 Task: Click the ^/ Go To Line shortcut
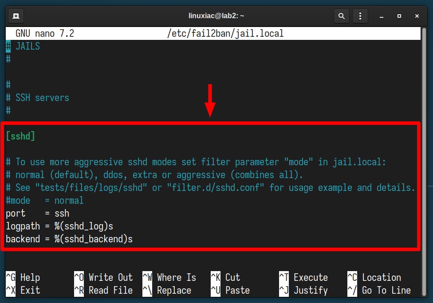(x=379, y=290)
